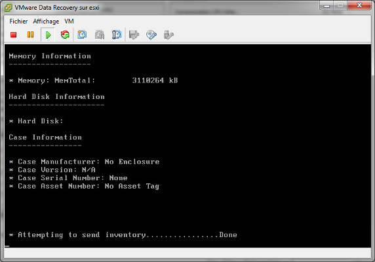
Task: Reset the VM with the red-green arrows icon
Action: (x=65, y=35)
